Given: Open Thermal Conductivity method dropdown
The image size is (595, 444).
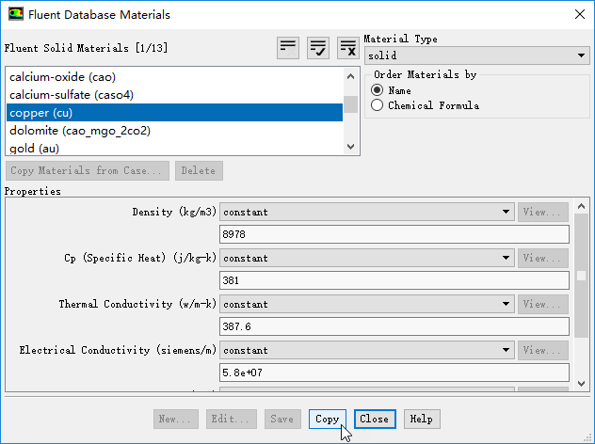Looking at the screenshot, I should tap(367, 304).
